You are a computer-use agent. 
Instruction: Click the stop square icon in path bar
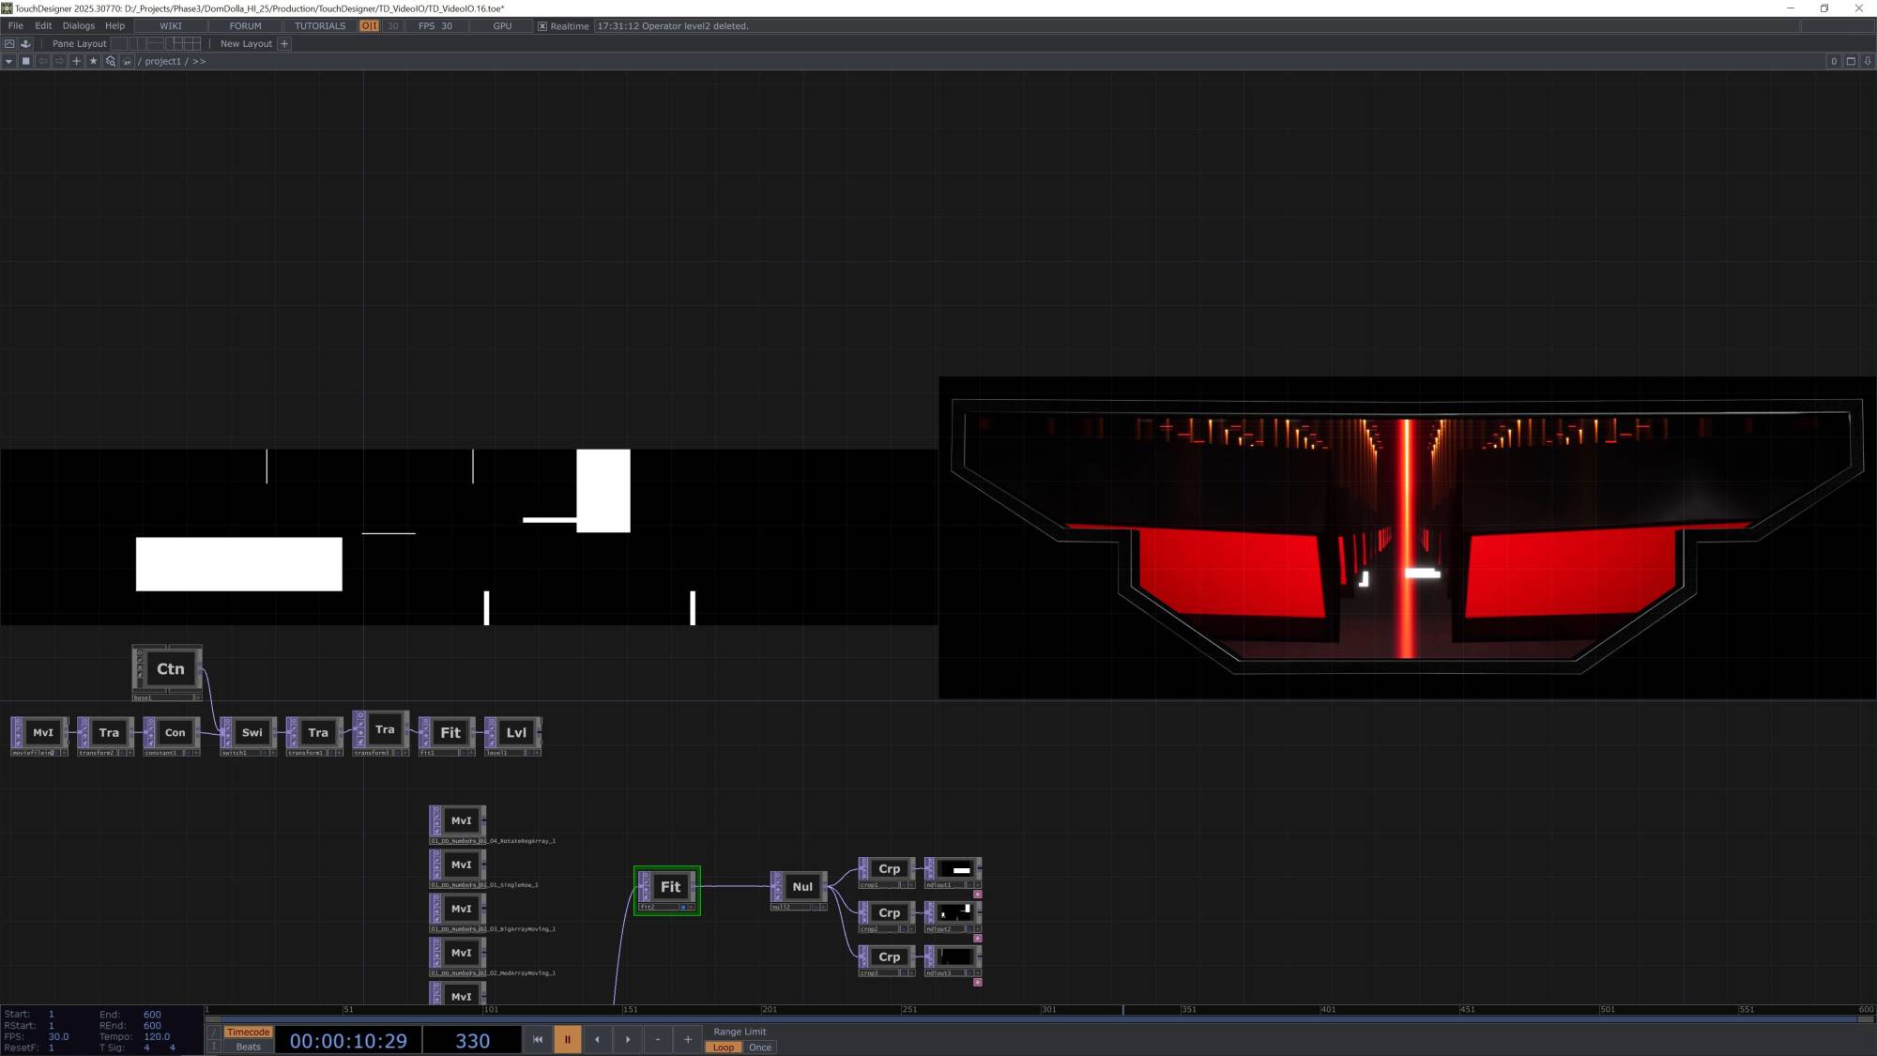(x=26, y=61)
